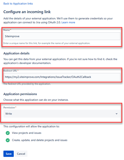Click the Name field label
Viewport: 124px width, 160px height.
(x=6, y=30)
